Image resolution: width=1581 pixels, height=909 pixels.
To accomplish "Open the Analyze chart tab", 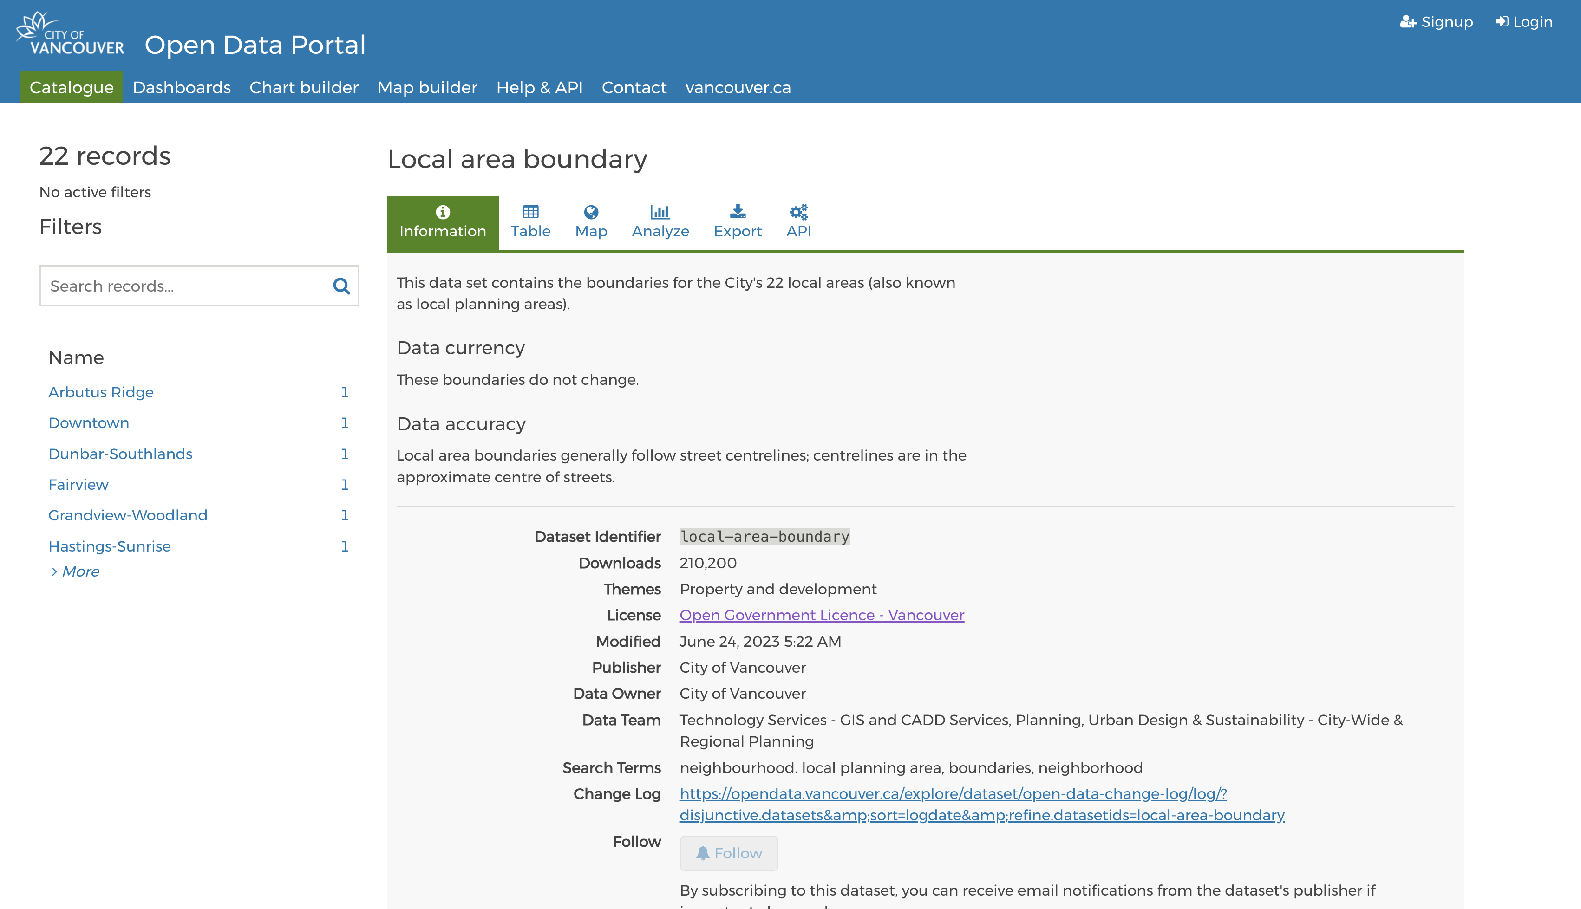I will point(660,222).
